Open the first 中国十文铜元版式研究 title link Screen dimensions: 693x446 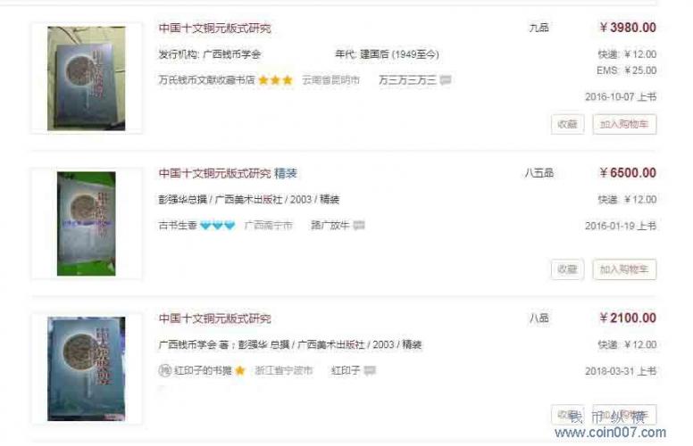pyautogui.click(x=215, y=29)
